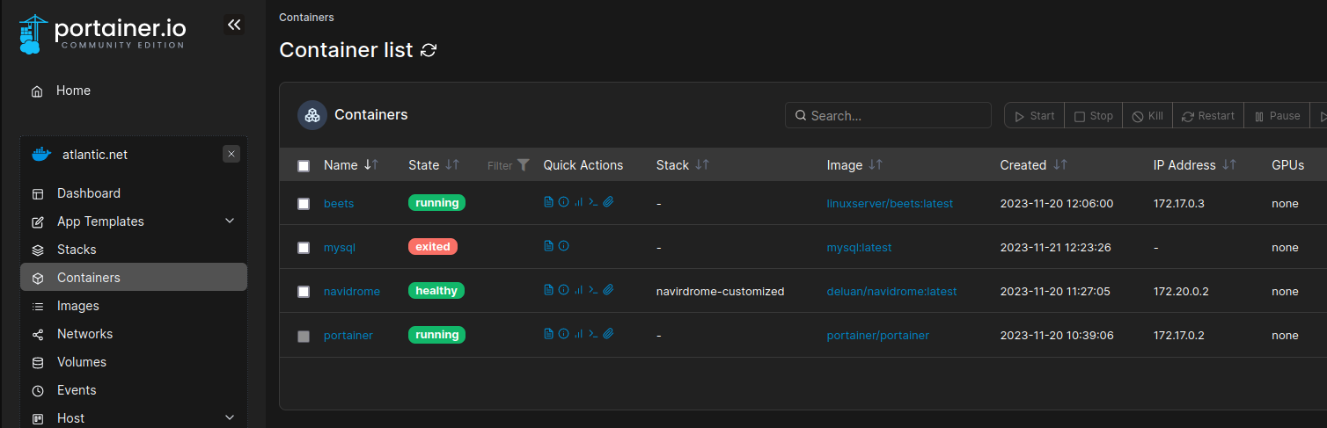This screenshot has height=428, width=1327.
Task: Open mysql:latest image link
Action: [x=859, y=247]
